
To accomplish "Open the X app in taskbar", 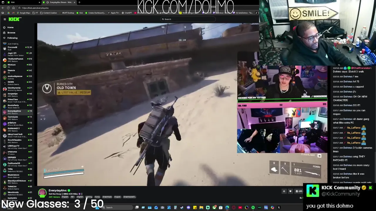I will pos(279,207).
